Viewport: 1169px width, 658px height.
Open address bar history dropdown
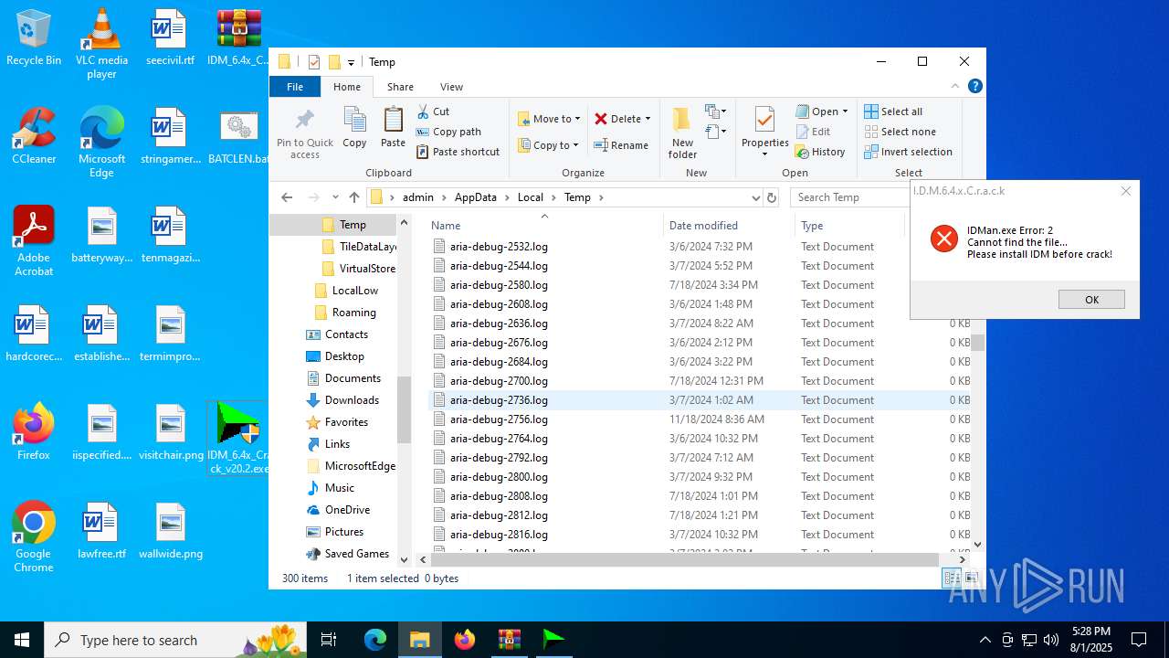point(755,197)
